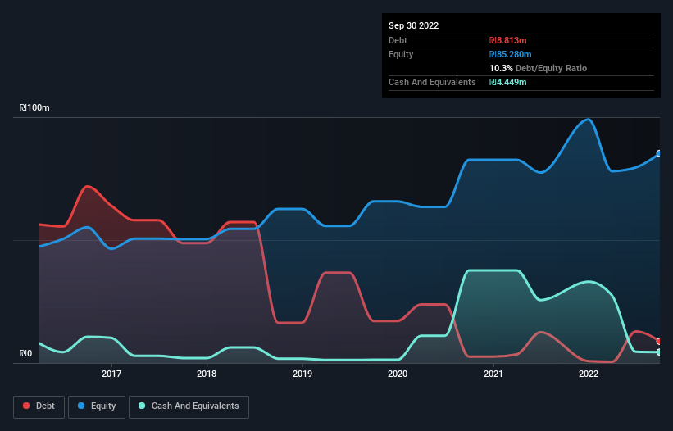The image size is (673, 431).
Task: Click the blue Equity legend dot
Action: click(81, 406)
